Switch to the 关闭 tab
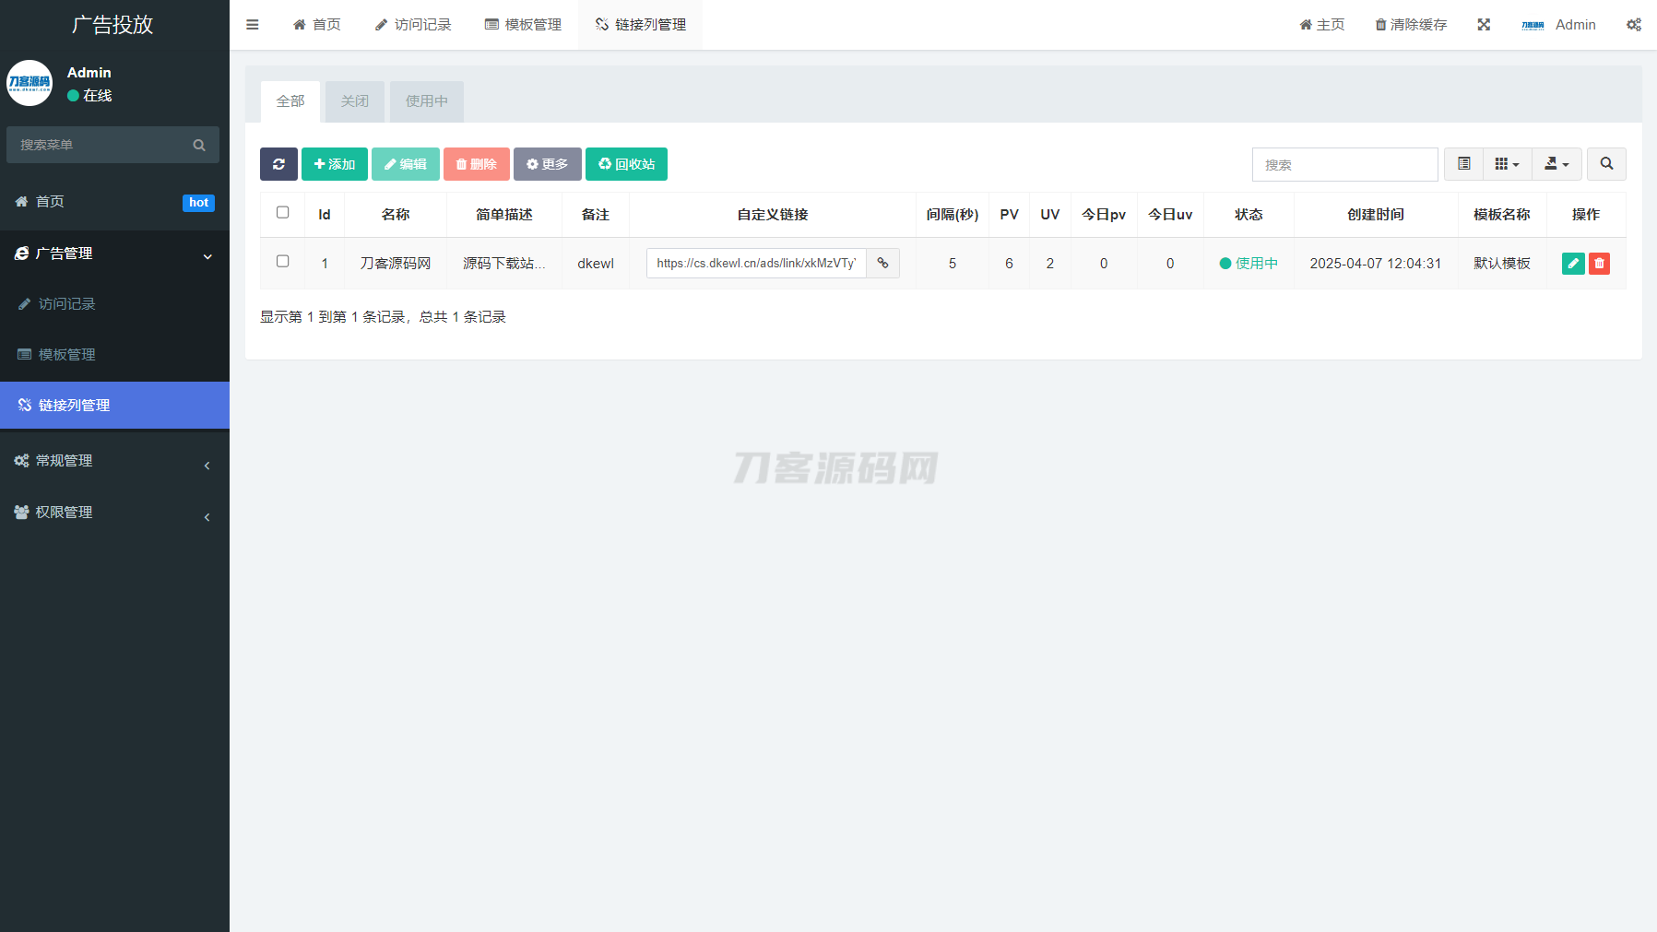The height and width of the screenshot is (932, 1657). click(355, 101)
